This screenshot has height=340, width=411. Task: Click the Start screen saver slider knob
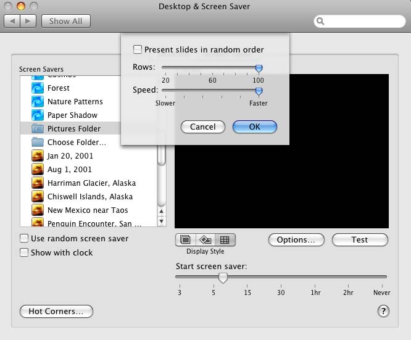click(223, 278)
